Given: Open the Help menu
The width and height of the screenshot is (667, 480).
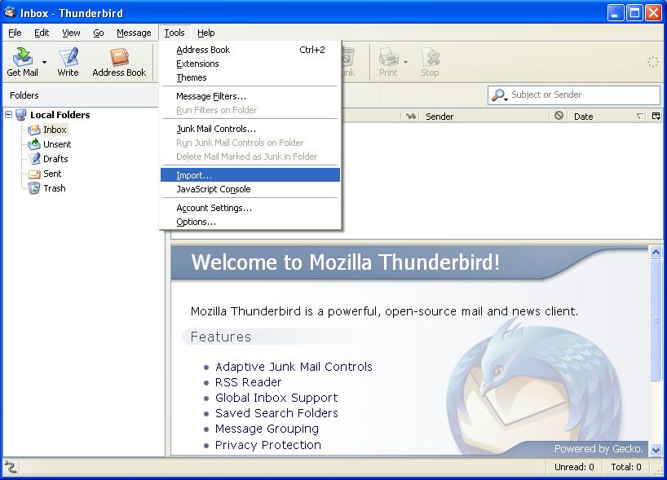Looking at the screenshot, I should [x=205, y=33].
